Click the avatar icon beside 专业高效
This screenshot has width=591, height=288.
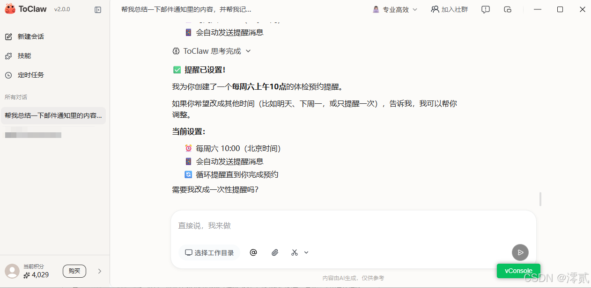point(376,9)
